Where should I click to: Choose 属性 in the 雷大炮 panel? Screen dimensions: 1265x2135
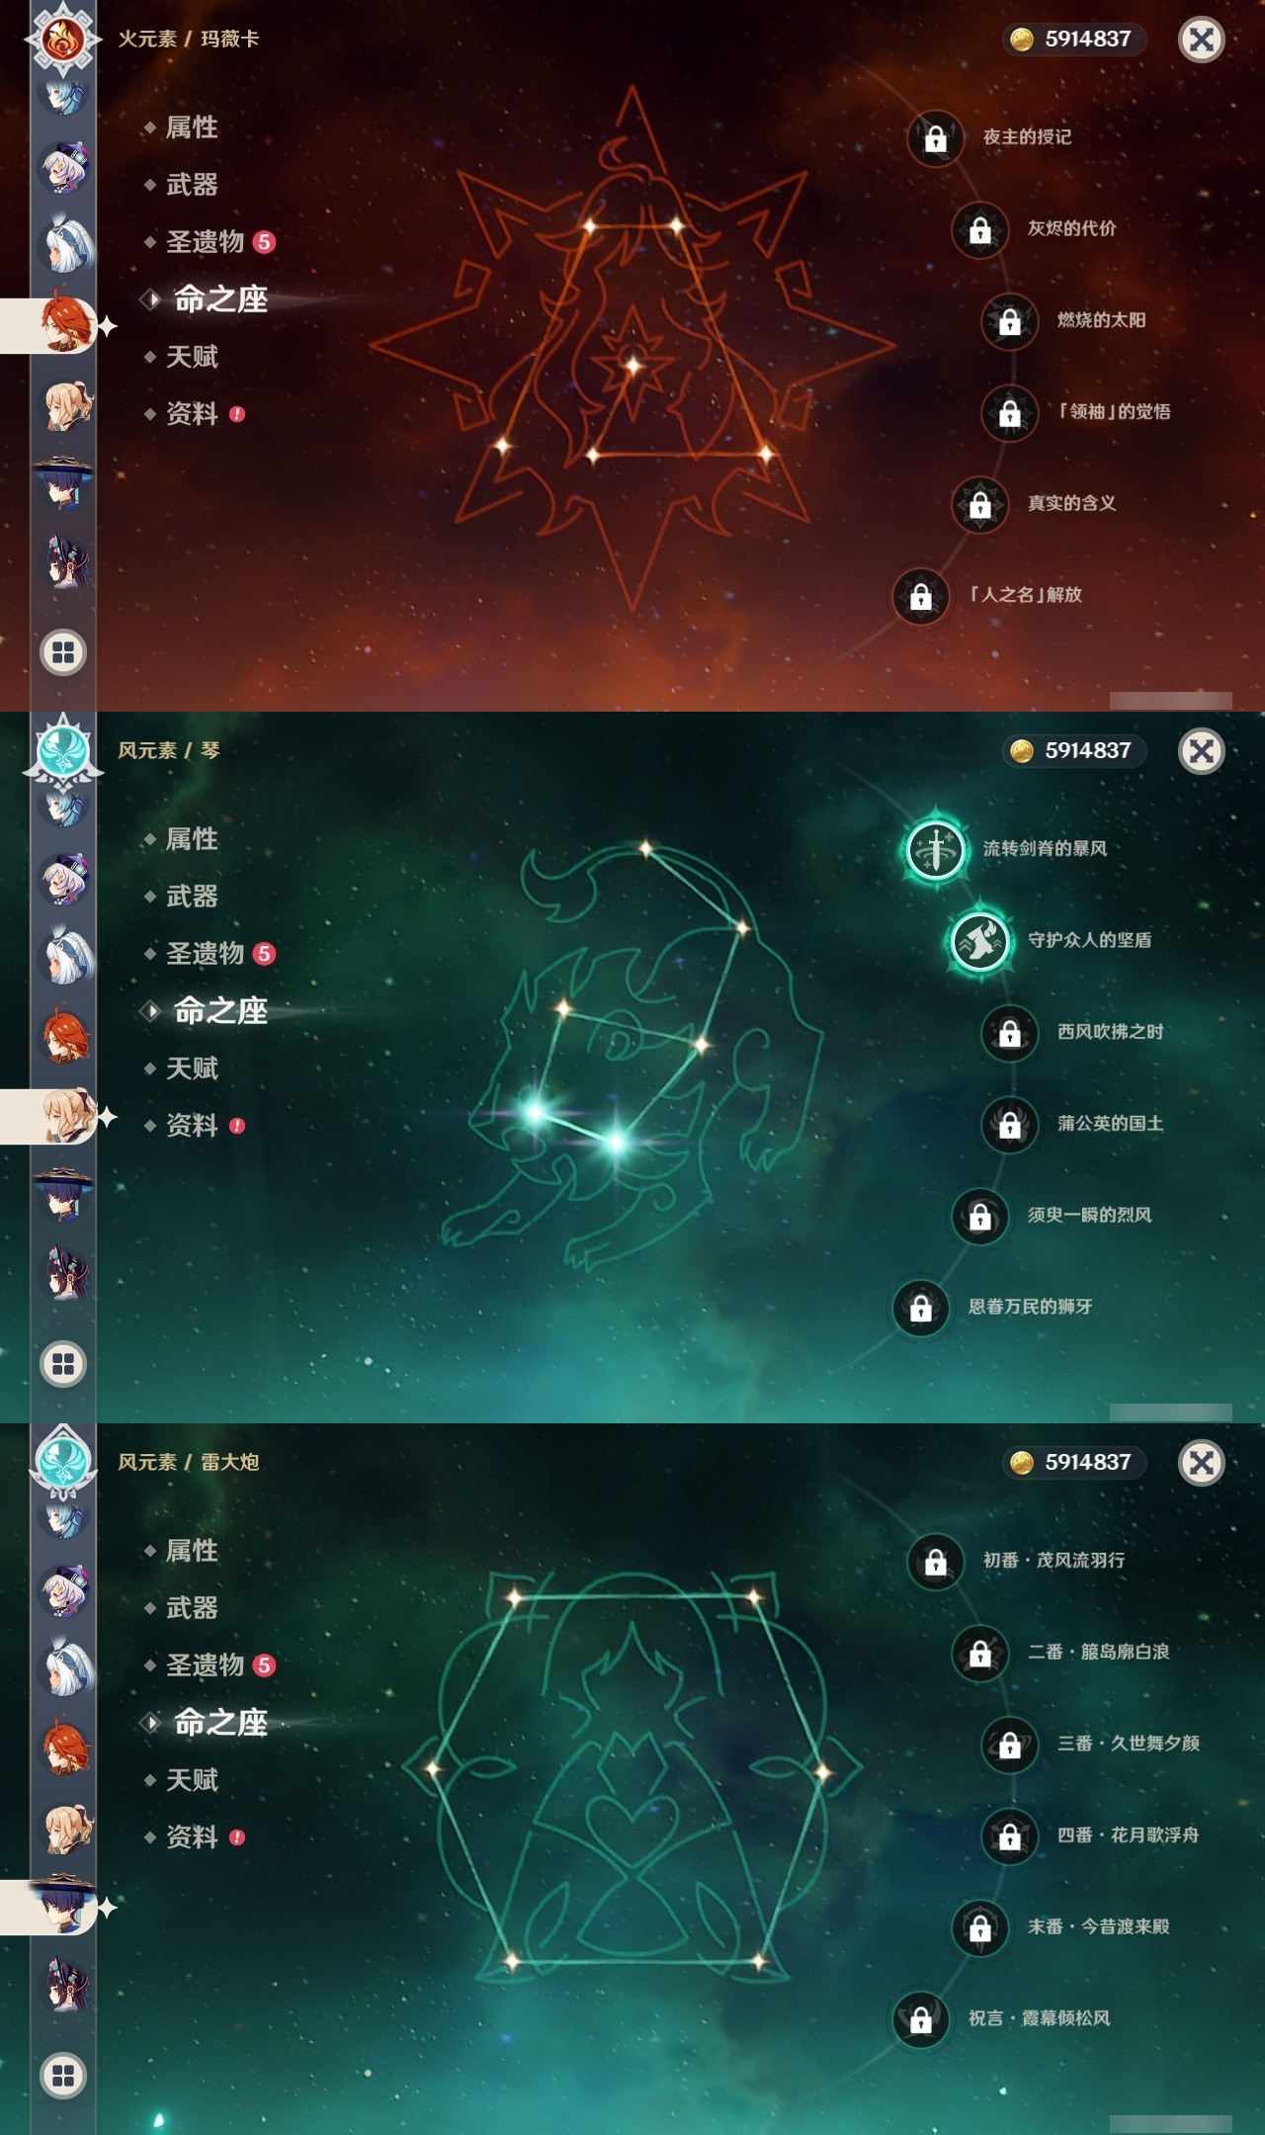[x=192, y=1550]
